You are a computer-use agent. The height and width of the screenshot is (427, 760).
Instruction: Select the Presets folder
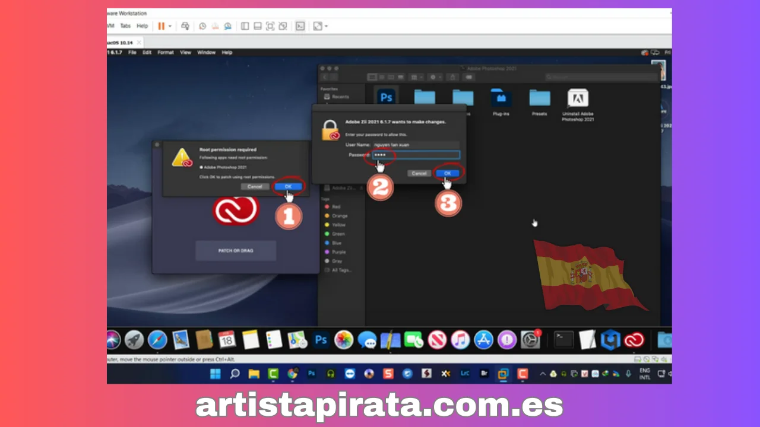[540, 101]
